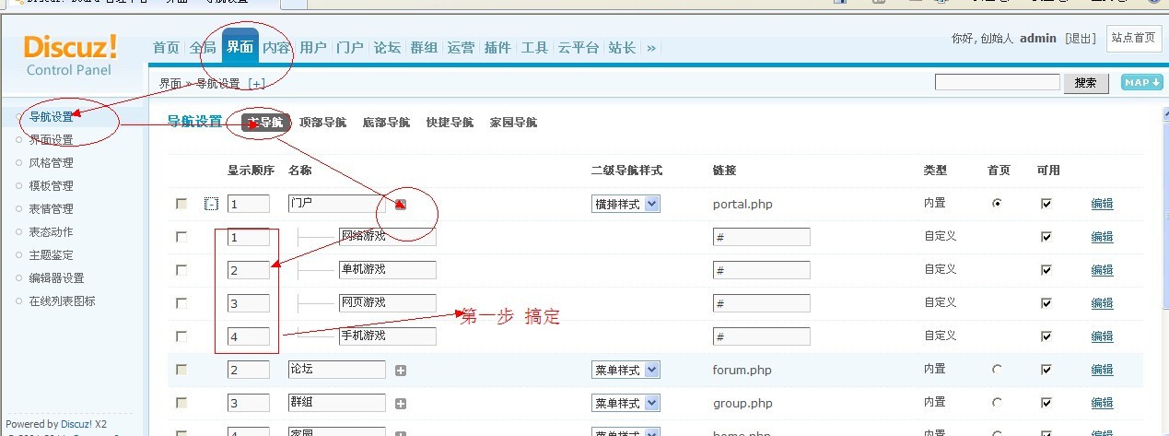Open 群组 top menu
Image resolution: width=1169 pixels, height=436 pixels.
click(x=424, y=48)
